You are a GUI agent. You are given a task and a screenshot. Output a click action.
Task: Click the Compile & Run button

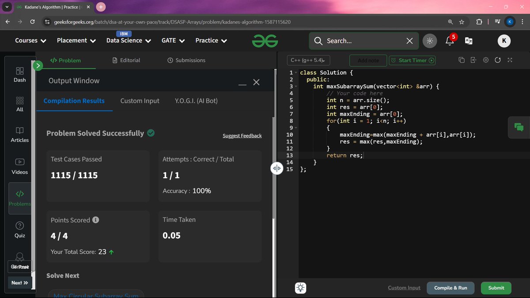click(x=450, y=288)
